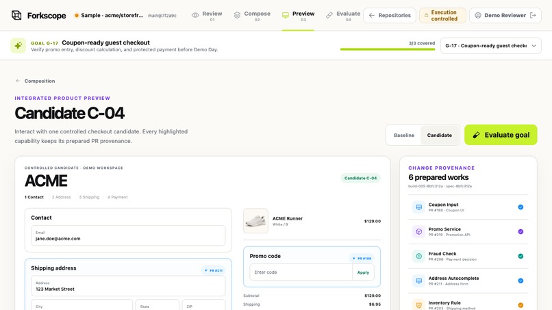
Task: Click the Fraud Check circle icon
Action: 418,256
